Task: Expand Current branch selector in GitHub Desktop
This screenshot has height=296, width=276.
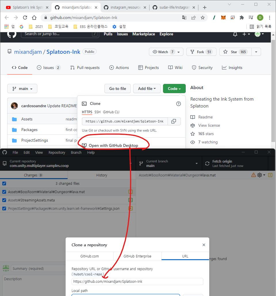Action: tap(169, 164)
